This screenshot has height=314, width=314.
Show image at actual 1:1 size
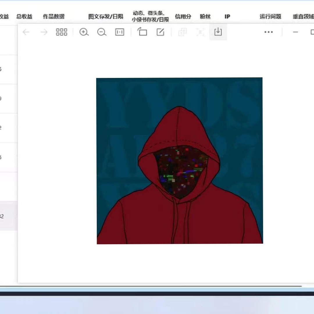pos(119,32)
